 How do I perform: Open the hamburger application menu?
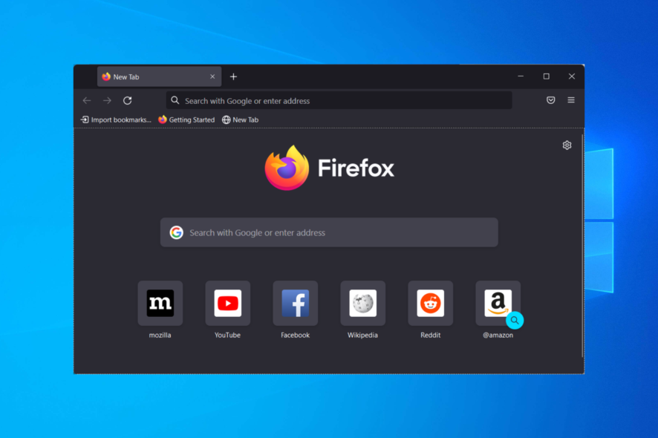(x=571, y=100)
